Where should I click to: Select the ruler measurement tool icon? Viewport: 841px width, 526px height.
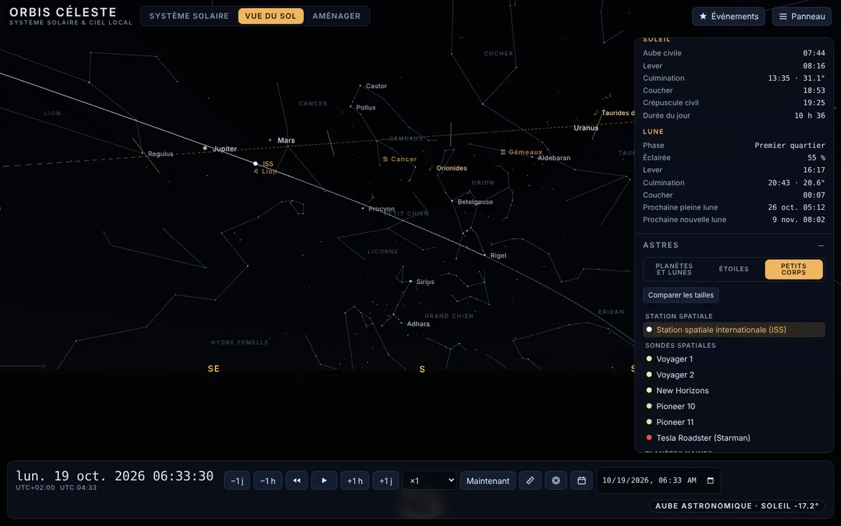pyautogui.click(x=530, y=481)
